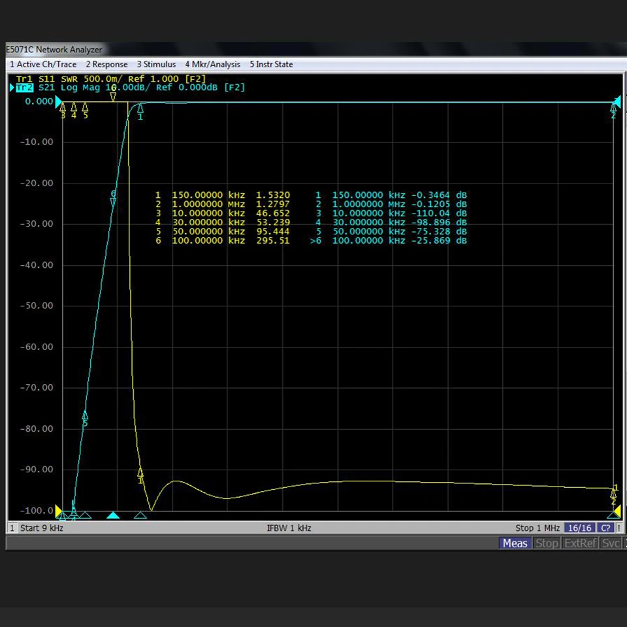This screenshot has width=627, height=627.
Task: Select cyan marker 6 on the S21 slope
Action: 113,199
